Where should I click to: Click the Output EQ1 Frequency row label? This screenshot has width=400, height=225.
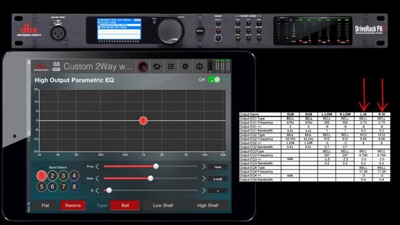[256, 122]
